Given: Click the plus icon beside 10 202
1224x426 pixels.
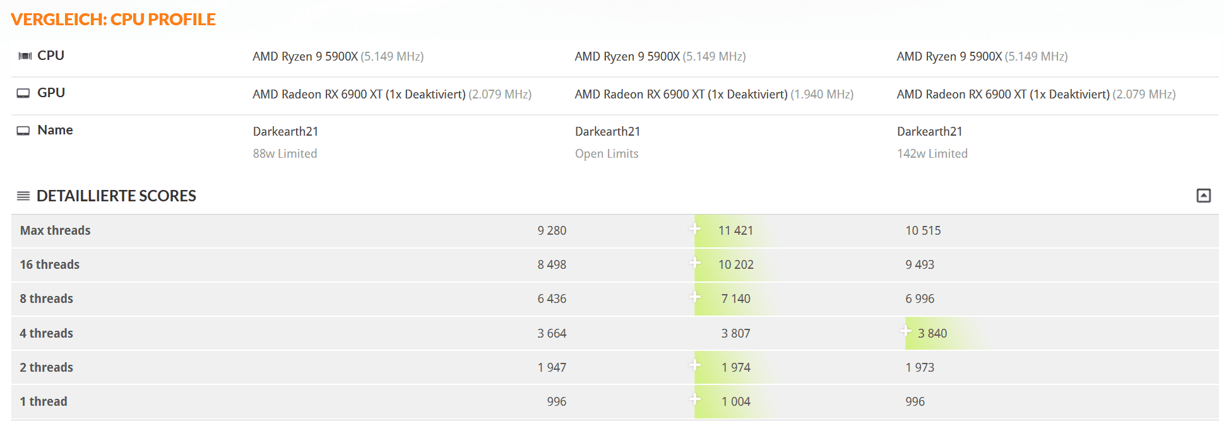Looking at the screenshot, I should coord(695,263).
